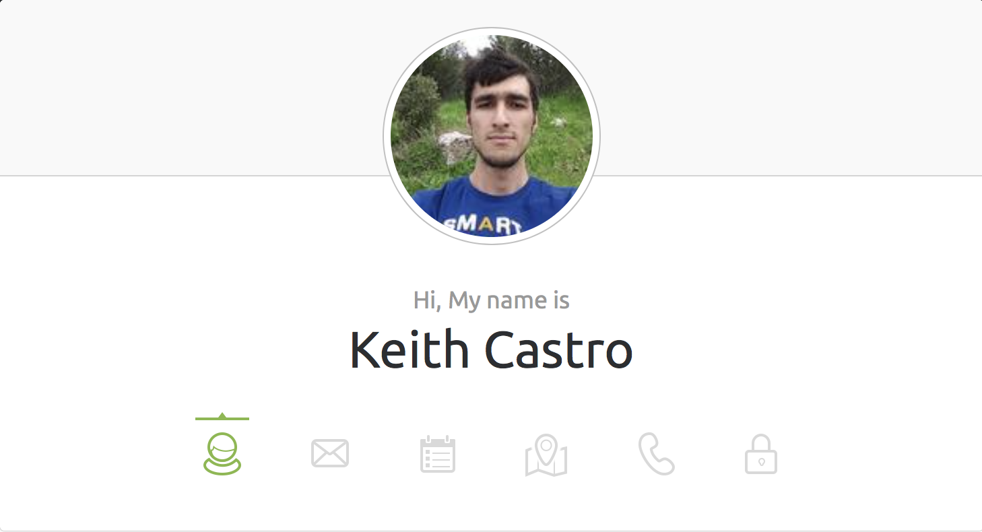Viewport: 982px width, 532px height.
Task: Reveal the password via padlock icon
Action: (761, 454)
